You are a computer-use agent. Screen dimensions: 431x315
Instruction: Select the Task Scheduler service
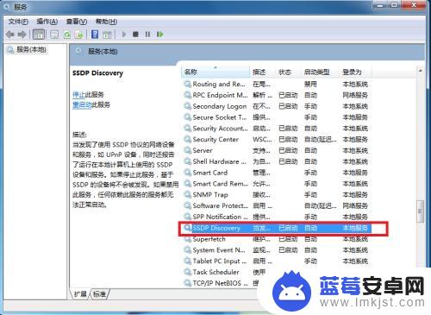(x=226, y=272)
